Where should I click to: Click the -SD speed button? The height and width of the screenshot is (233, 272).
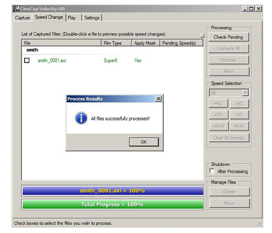tap(239, 115)
